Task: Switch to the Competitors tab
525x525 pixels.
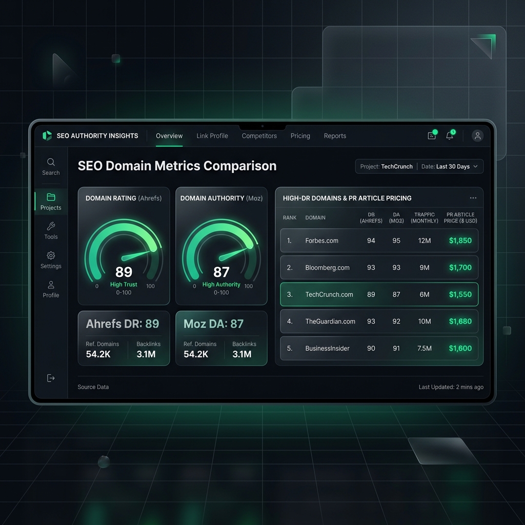Action: tap(259, 136)
